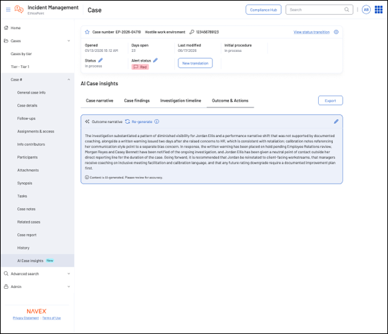Click the key icon beside 123456789123
The image size is (388, 334).
point(192,32)
